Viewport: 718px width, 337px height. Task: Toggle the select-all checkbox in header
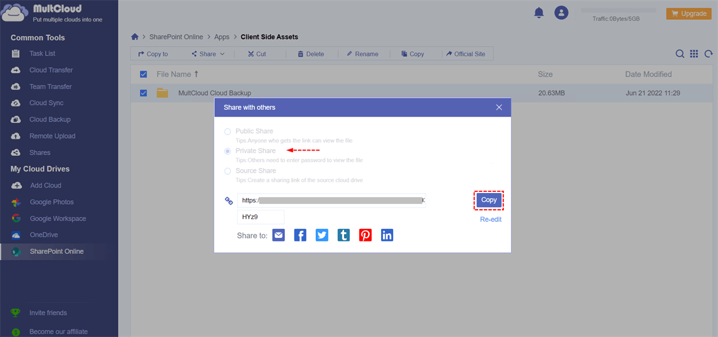[143, 74]
